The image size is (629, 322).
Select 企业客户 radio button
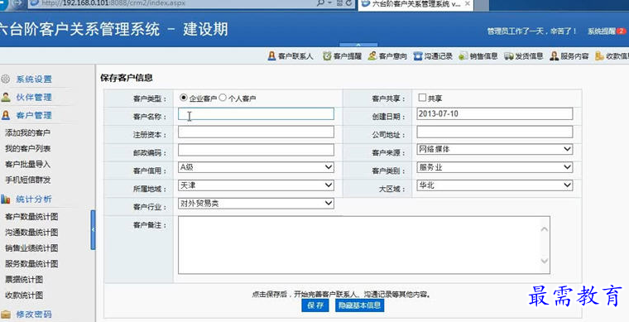pos(184,98)
